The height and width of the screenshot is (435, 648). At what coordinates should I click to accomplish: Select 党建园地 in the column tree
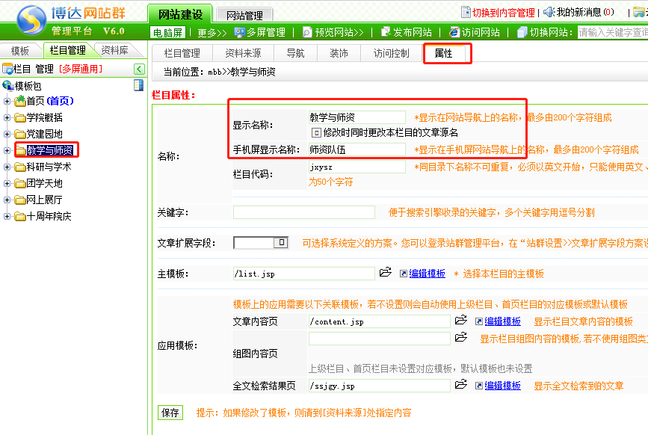[x=44, y=134]
